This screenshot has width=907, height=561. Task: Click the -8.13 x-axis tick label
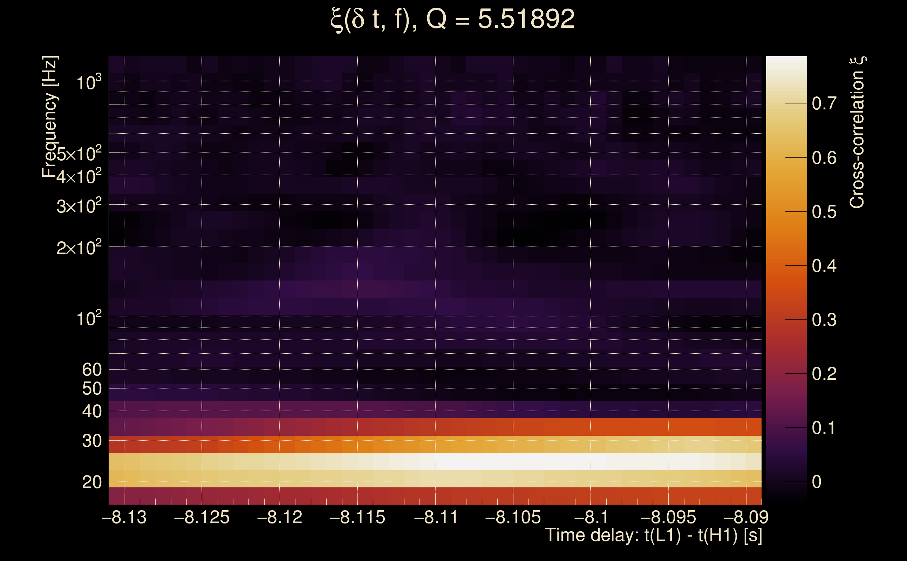(x=124, y=517)
